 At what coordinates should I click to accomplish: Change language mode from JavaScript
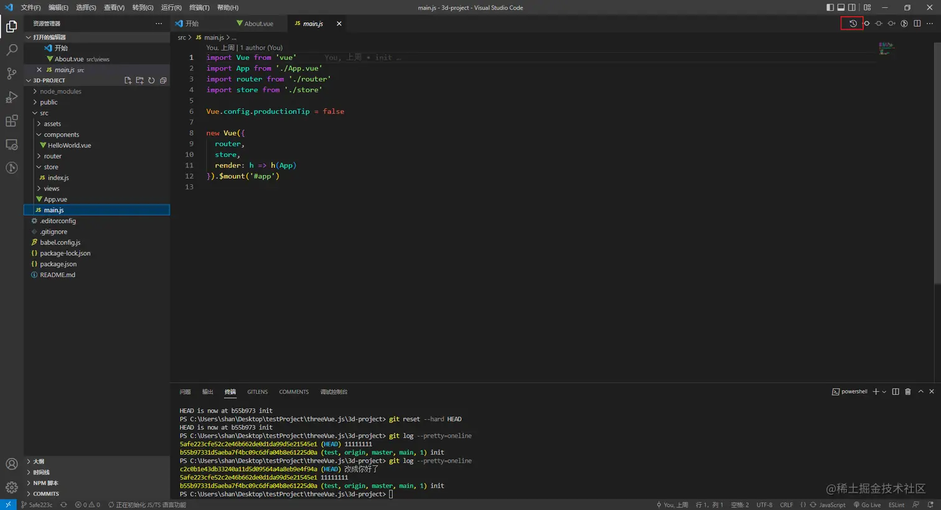point(832,505)
